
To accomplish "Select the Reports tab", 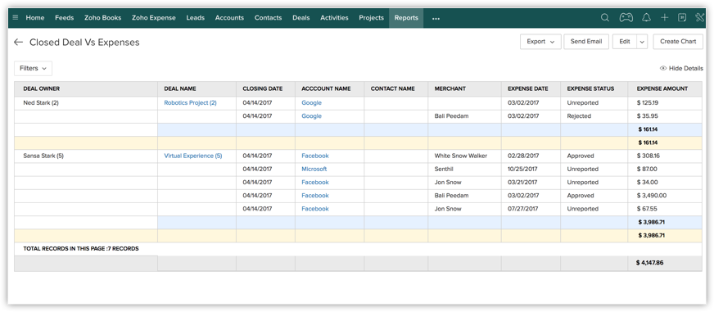I will pos(406,18).
